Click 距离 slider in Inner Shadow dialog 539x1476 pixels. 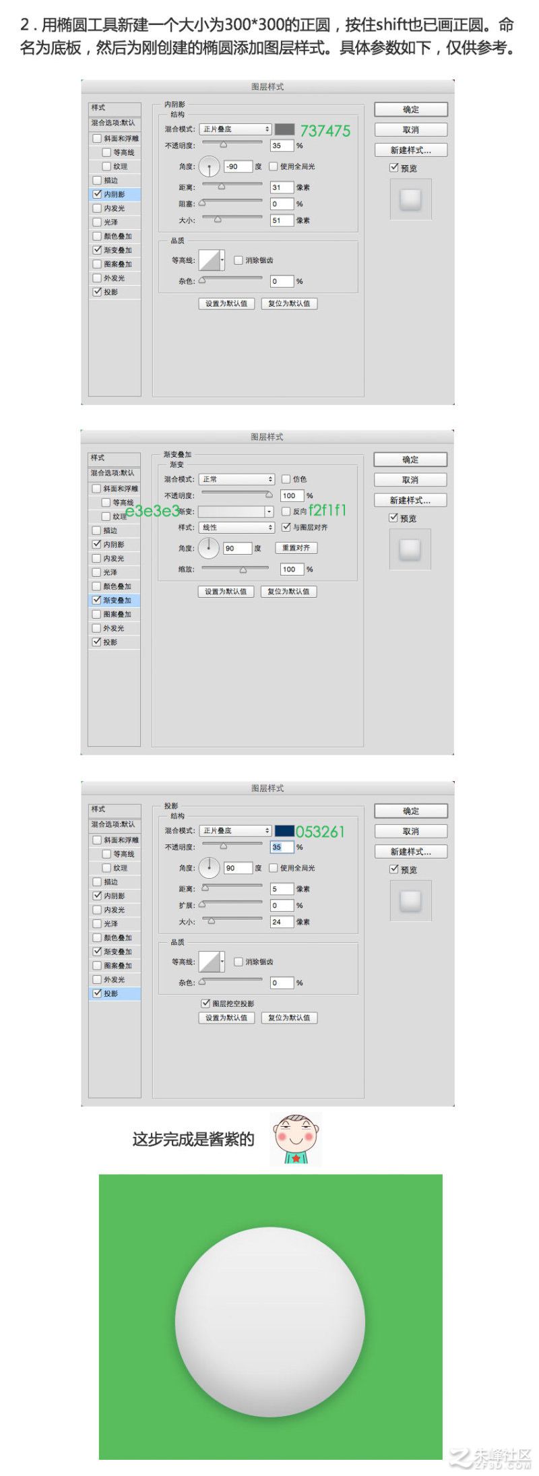pyautogui.click(x=232, y=185)
